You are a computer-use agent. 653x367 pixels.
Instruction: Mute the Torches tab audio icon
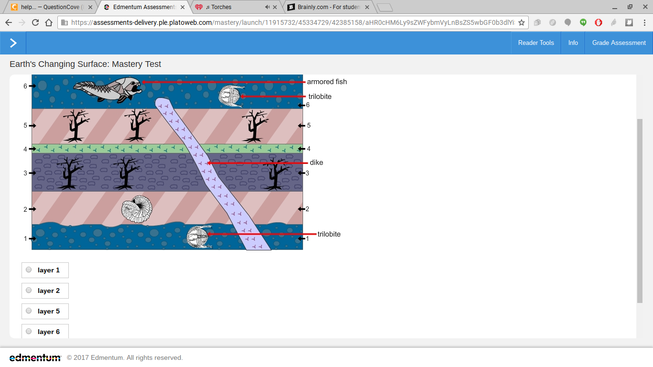click(267, 7)
